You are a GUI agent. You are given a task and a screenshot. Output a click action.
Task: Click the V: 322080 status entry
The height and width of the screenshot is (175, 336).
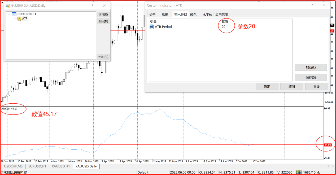pos(285,172)
